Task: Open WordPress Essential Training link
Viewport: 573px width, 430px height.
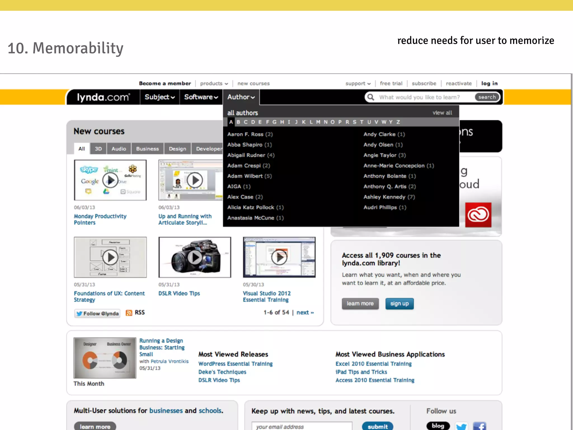Action: (236, 364)
